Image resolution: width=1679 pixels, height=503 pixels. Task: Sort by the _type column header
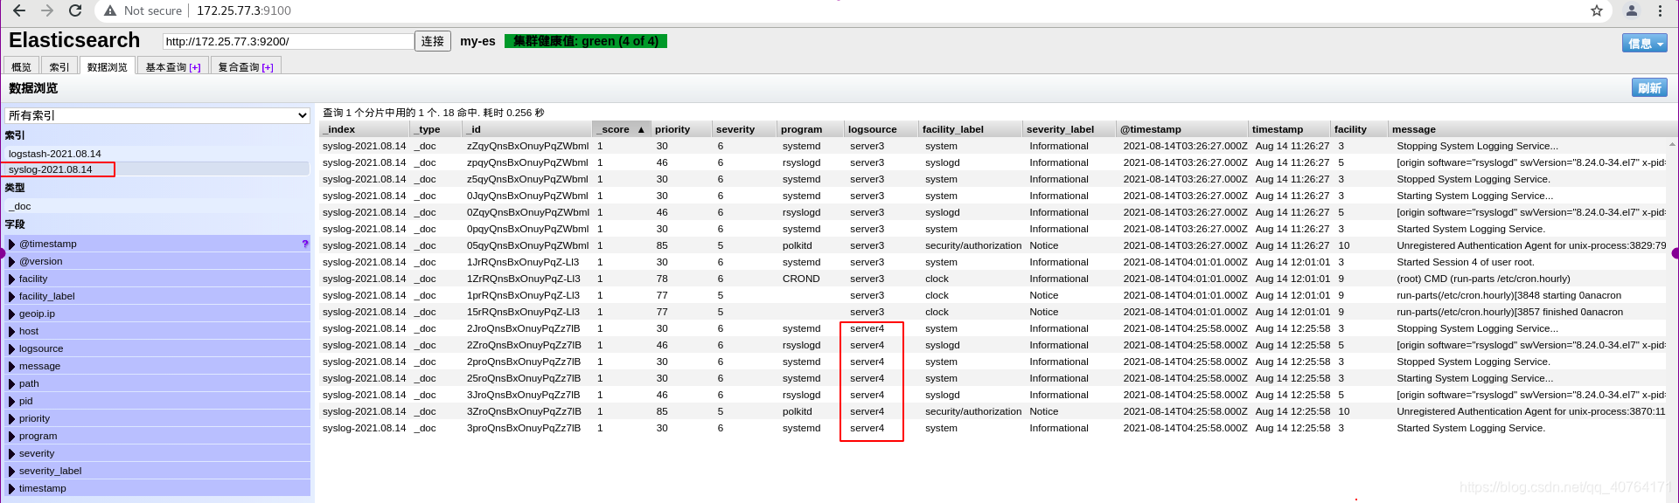click(x=435, y=129)
